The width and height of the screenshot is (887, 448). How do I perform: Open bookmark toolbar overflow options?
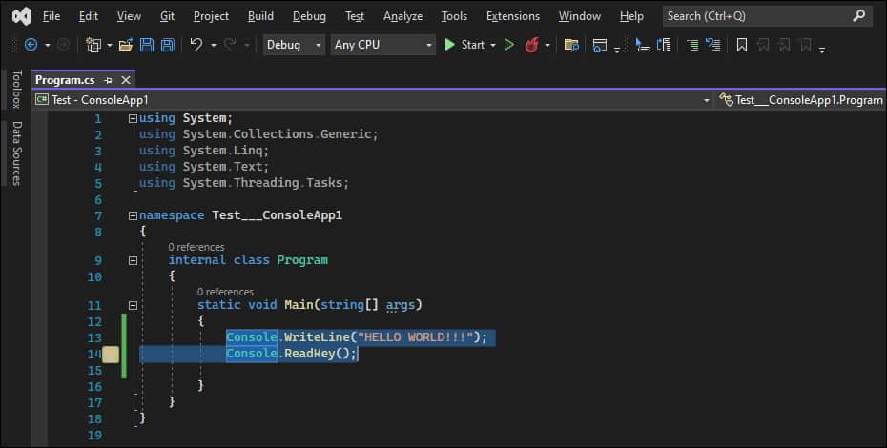point(822,50)
